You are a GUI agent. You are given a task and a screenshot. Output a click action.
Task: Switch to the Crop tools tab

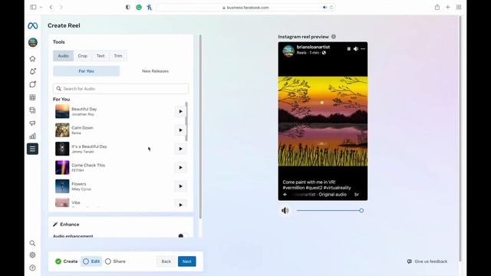83,56
